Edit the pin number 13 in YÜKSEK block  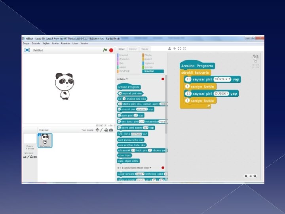point(188,79)
